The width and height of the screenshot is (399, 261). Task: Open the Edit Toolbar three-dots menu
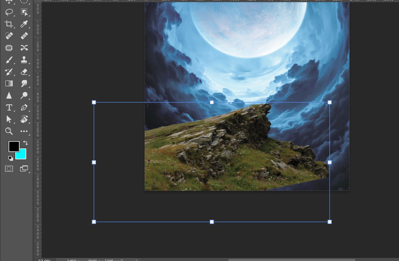click(24, 131)
